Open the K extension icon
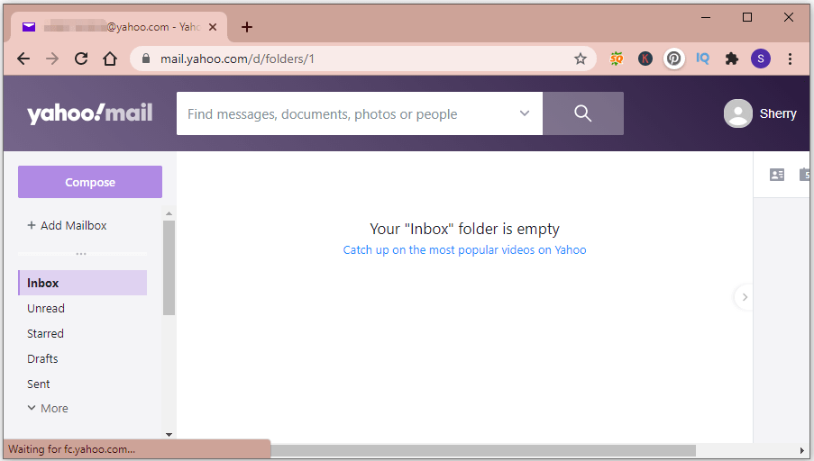Viewport: 814px width, 461px height. pyautogui.click(x=645, y=59)
